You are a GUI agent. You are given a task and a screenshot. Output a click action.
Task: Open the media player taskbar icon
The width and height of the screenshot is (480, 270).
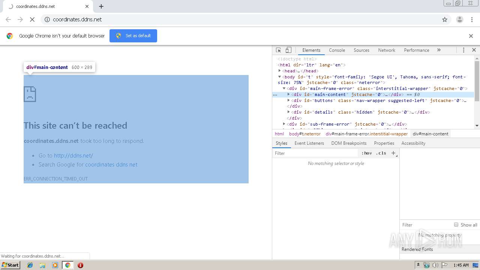(x=55, y=265)
